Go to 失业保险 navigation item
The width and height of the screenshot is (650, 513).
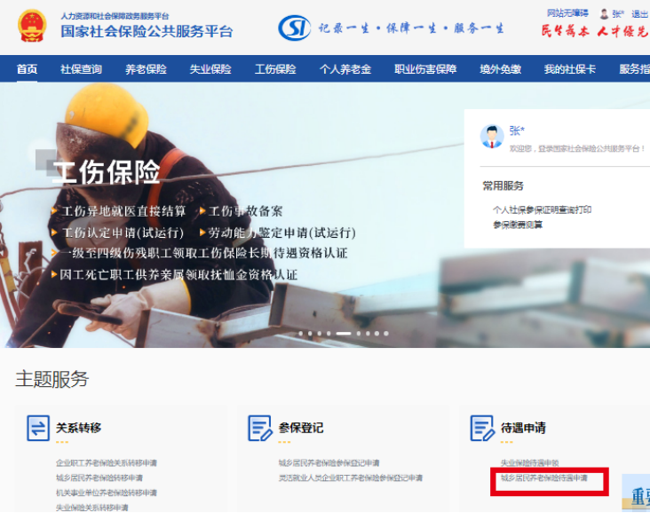210,69
